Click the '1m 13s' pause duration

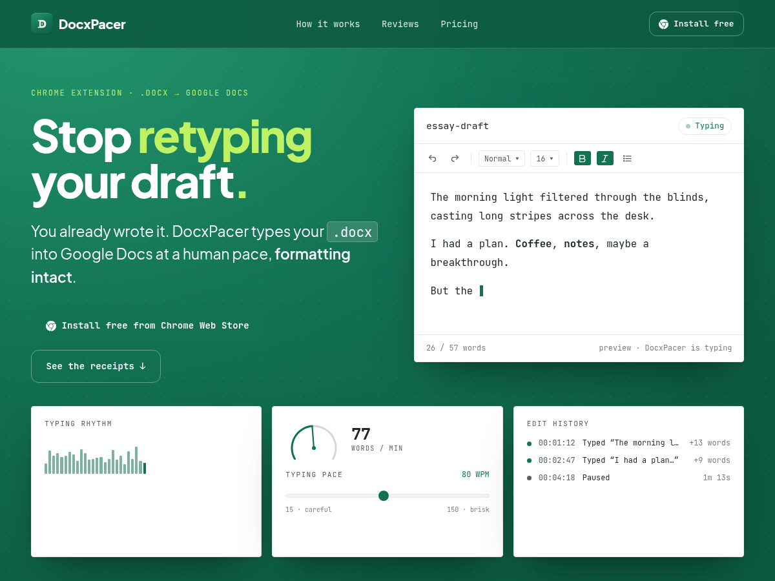[x=717, y=478]
